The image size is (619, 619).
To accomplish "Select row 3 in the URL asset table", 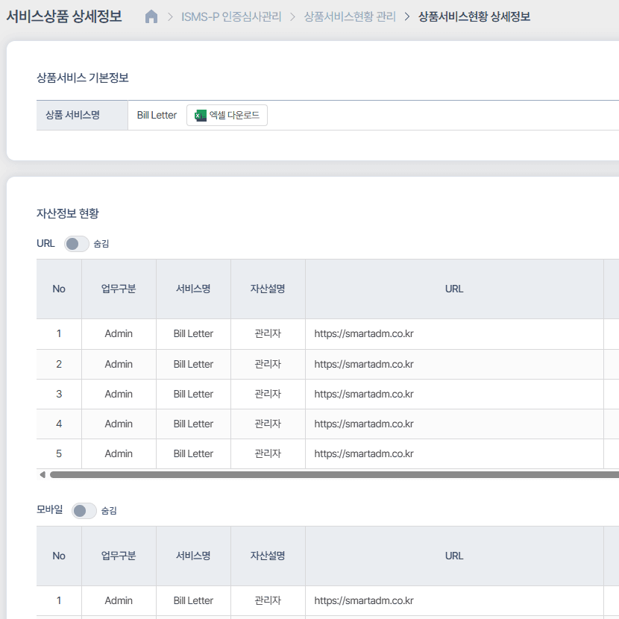I will [59, 394].
